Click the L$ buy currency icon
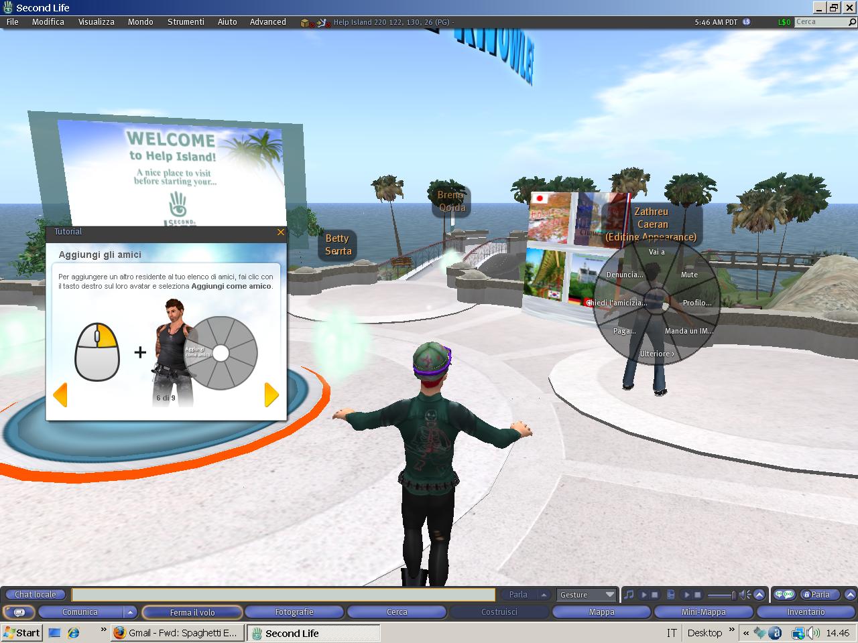Image resolution: width=858 pixels, height=643 pixels. click(x=747, y=22)
